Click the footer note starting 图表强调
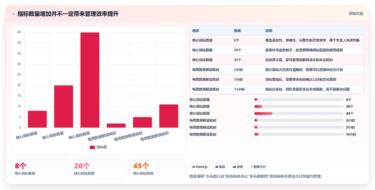 pos(256,177)
